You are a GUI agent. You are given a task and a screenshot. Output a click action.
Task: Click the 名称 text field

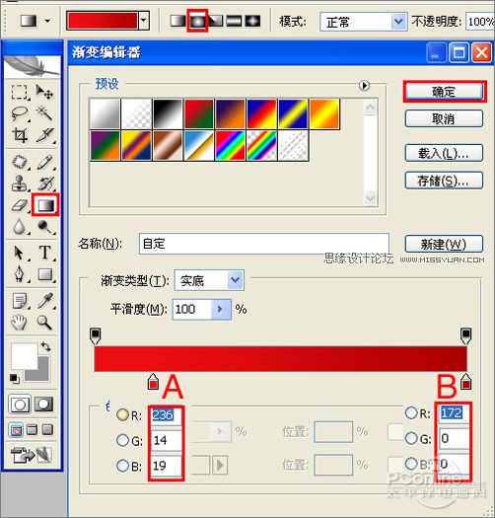tap(264, 244)
